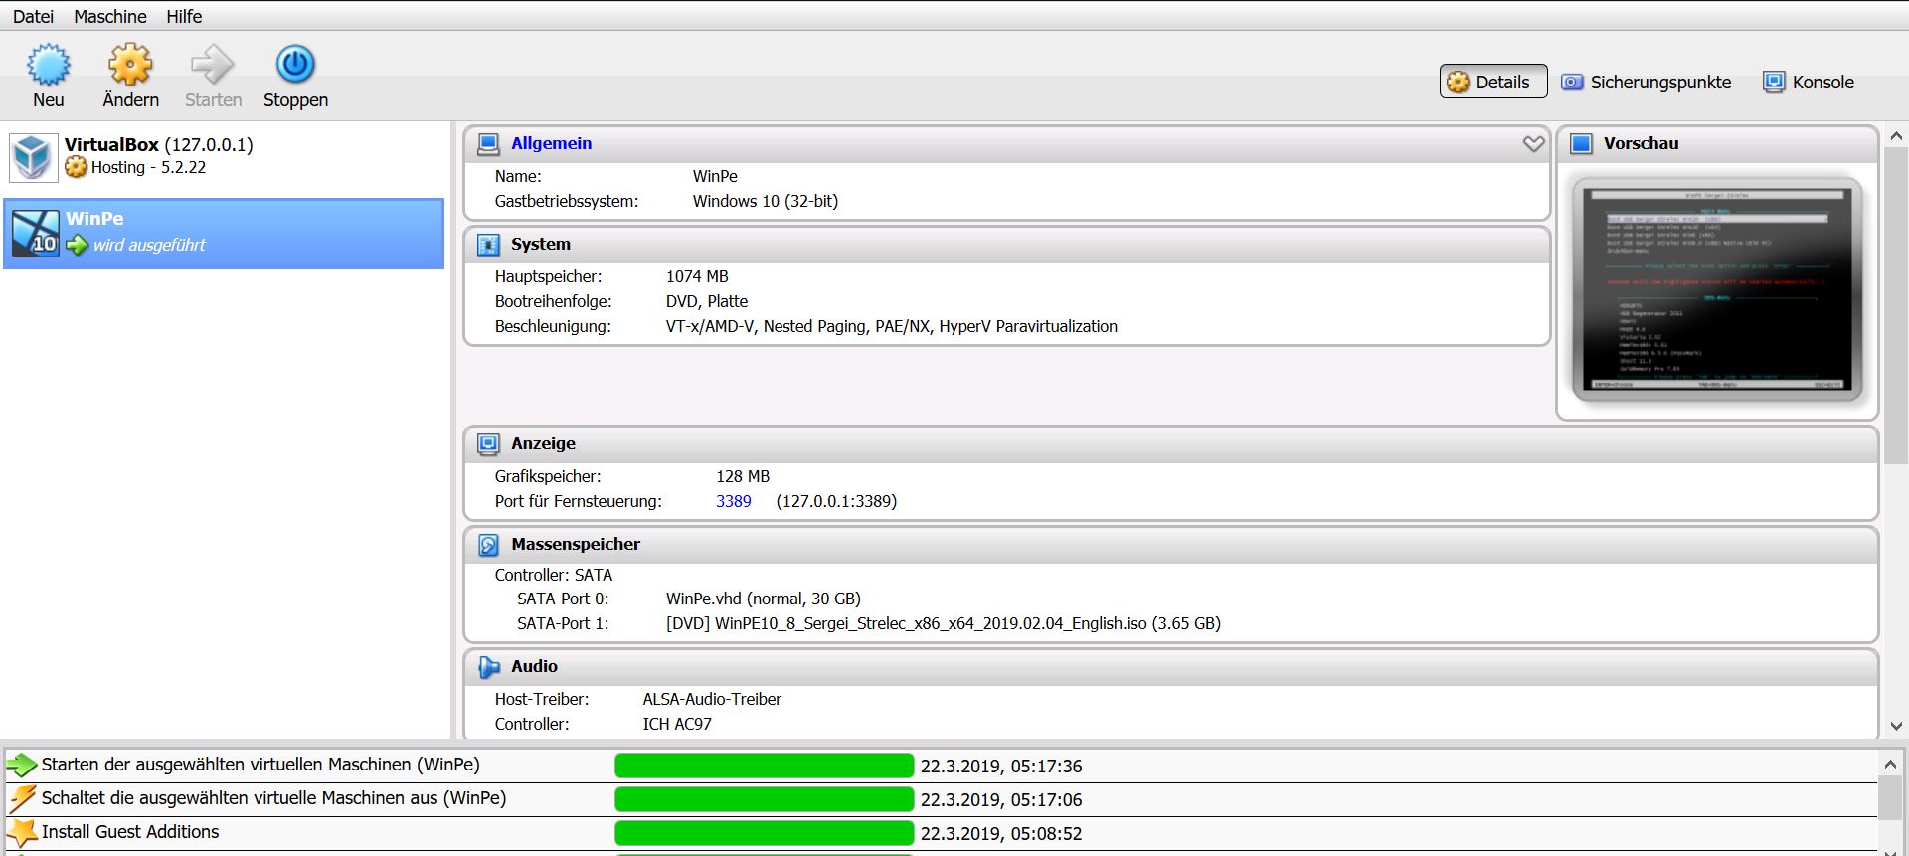This screenshot has height=856, width=1909.
Task: Click the green arrow icon of Starten task row
Action: click(22, 766)
